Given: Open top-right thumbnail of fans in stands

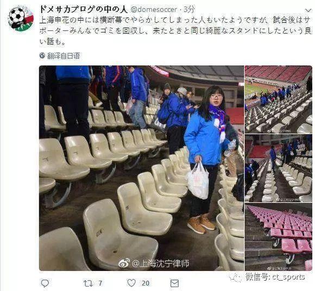Looking at the screenshot, I should [279, 99].
